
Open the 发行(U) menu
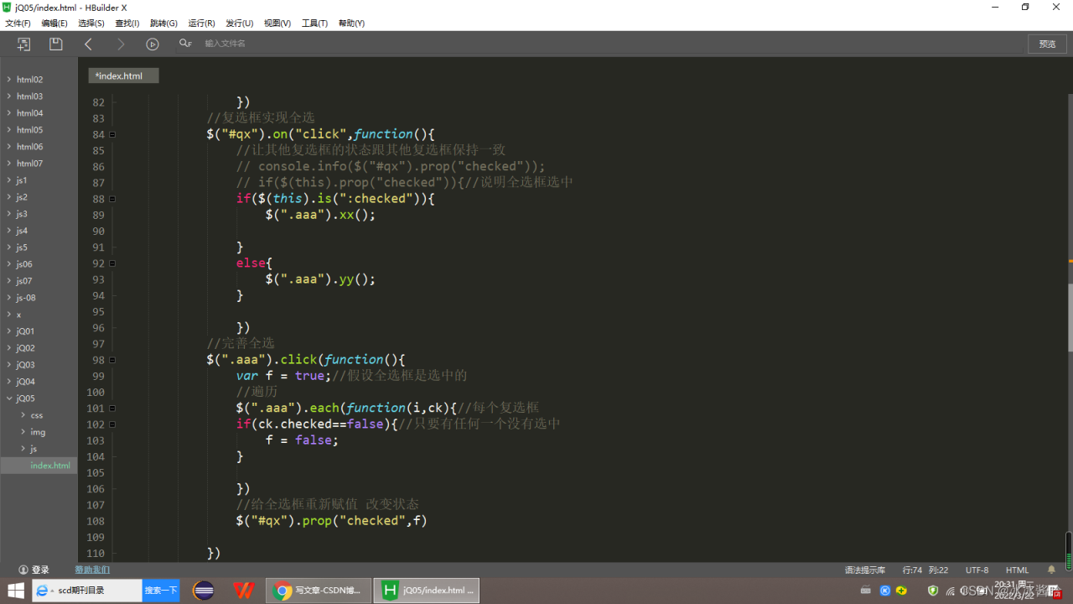(x=240, y=23)
